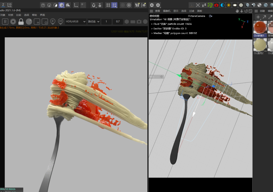
Task: Click the Z axis lock icon
Action: (3, 5)
